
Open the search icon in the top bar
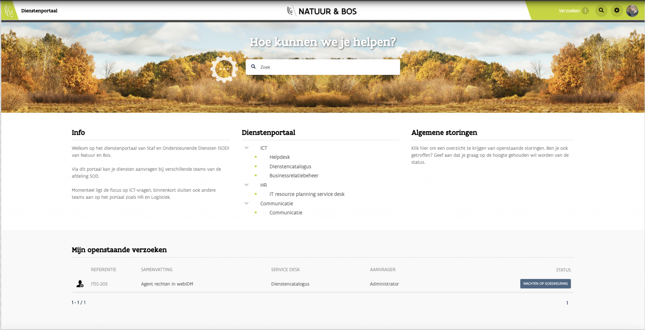pos(601,10)
